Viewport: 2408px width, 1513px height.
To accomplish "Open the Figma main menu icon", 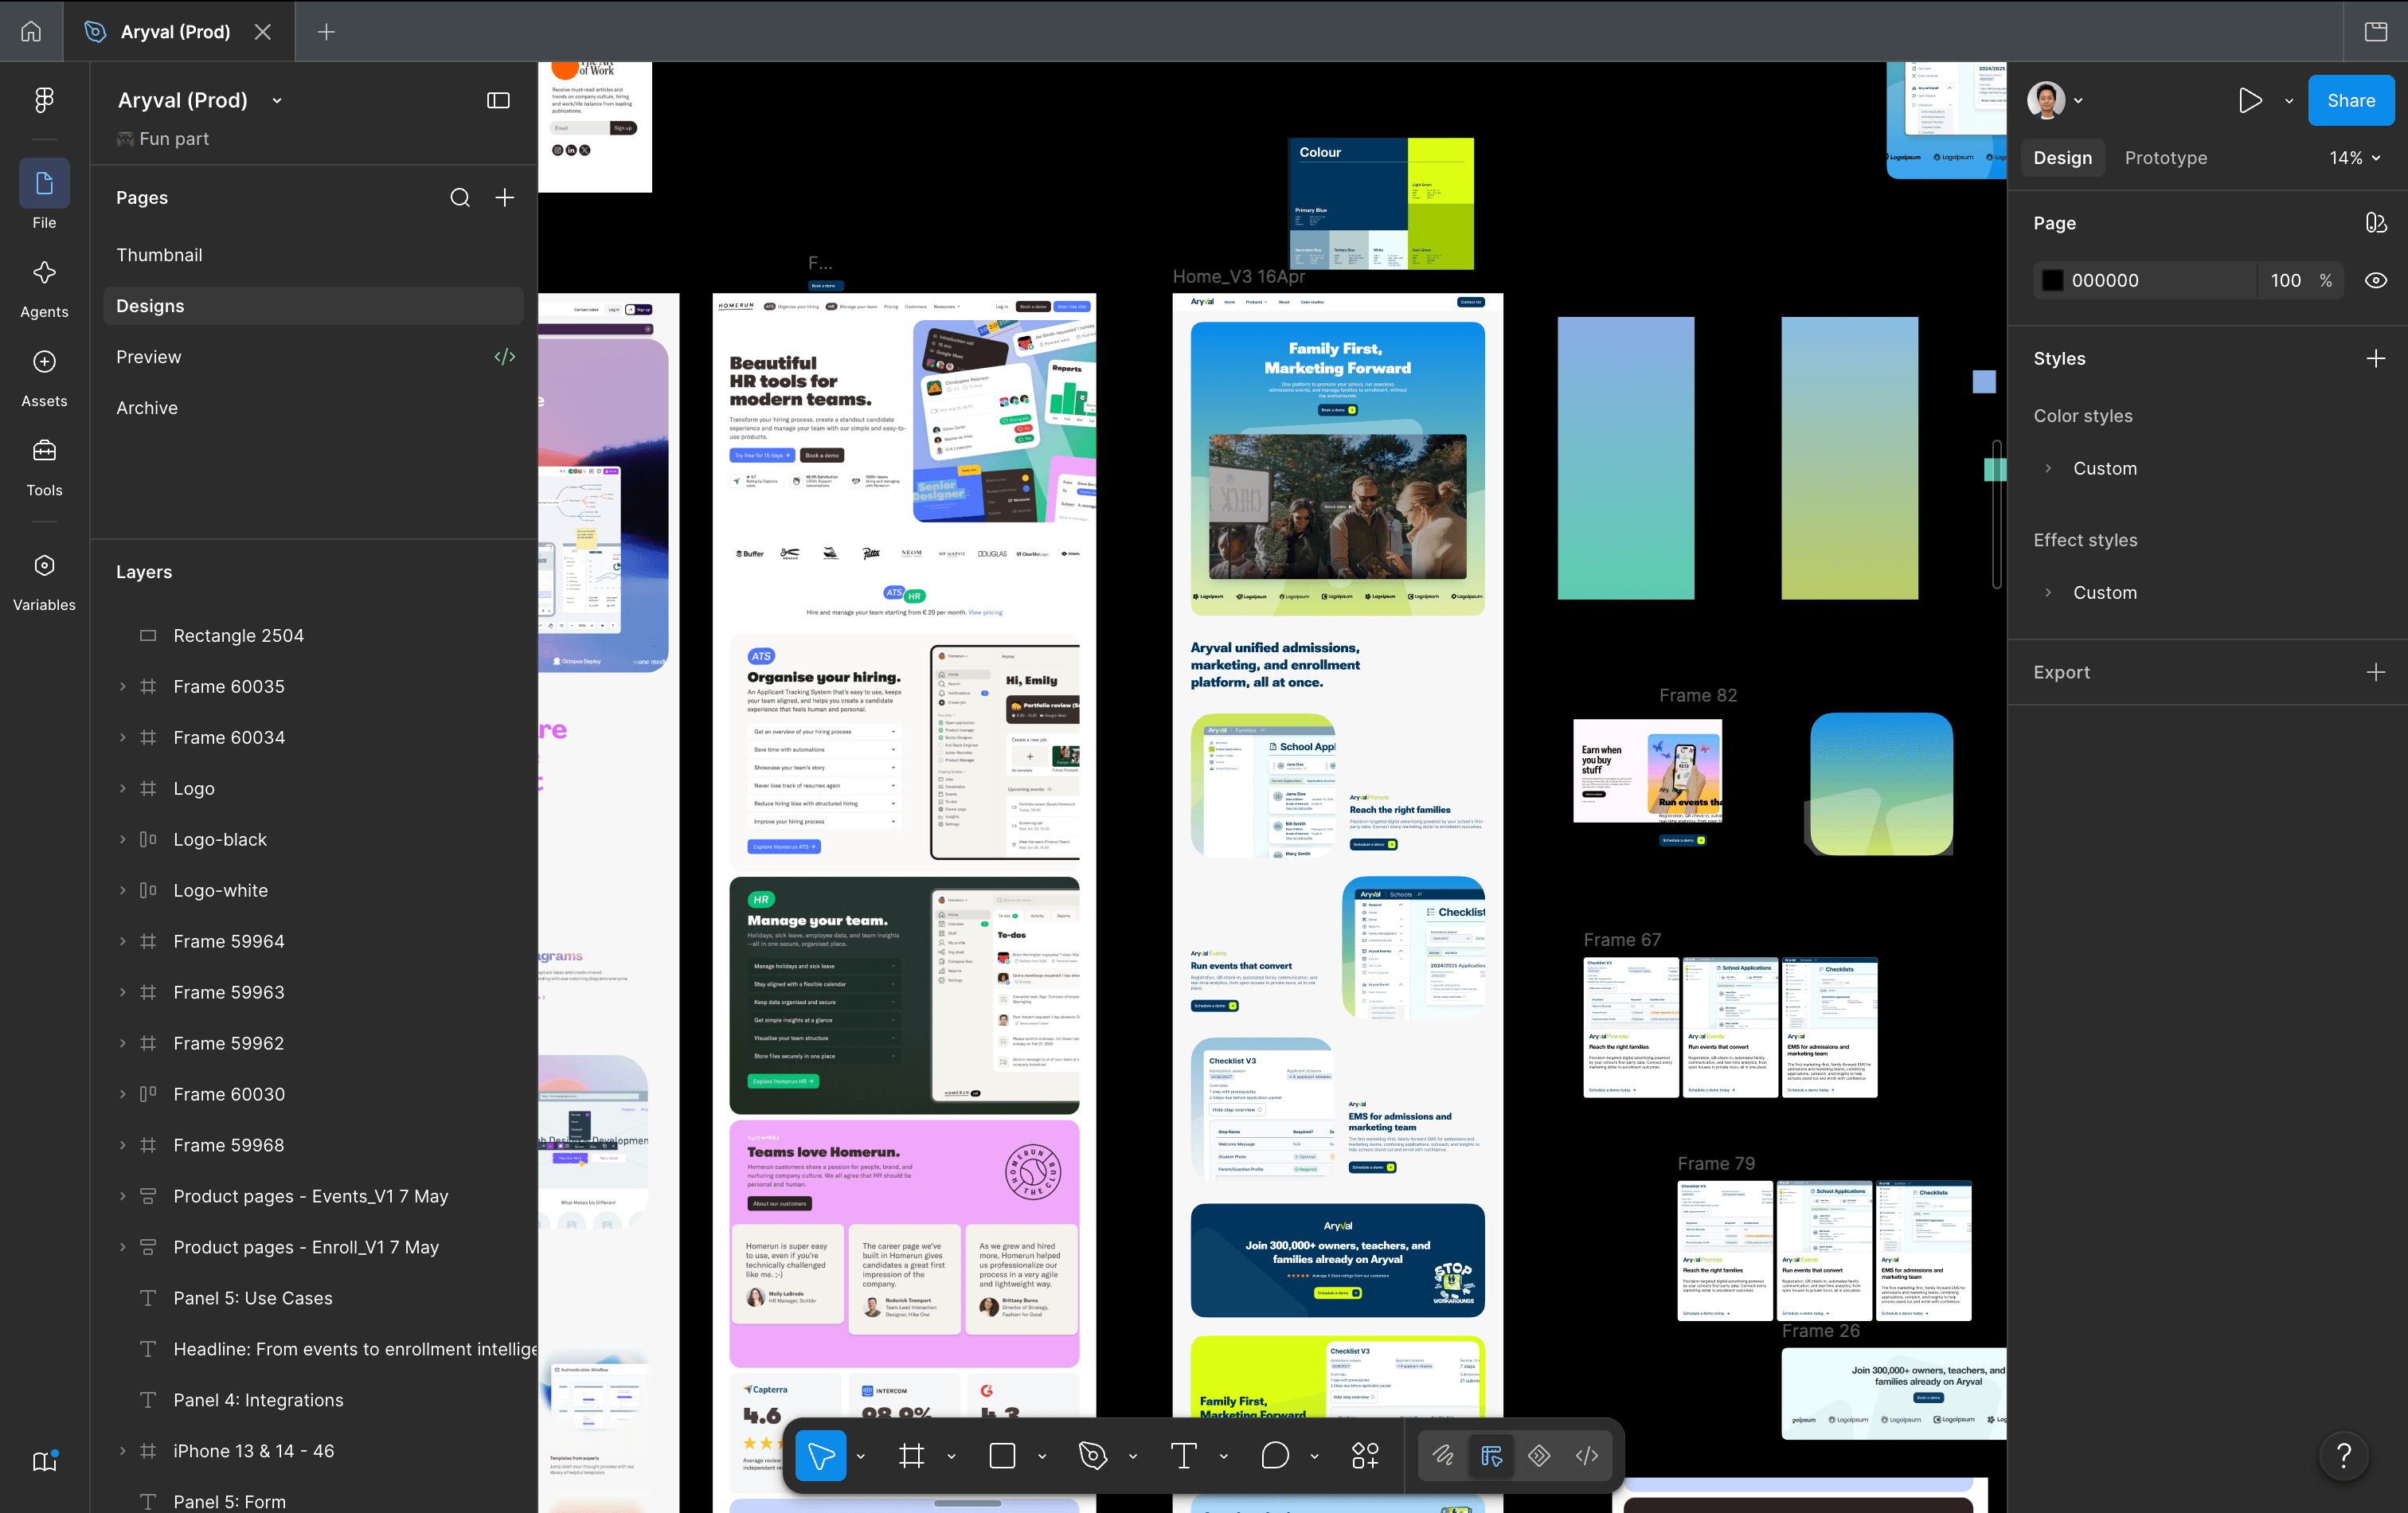I will (x=44, y=100).
